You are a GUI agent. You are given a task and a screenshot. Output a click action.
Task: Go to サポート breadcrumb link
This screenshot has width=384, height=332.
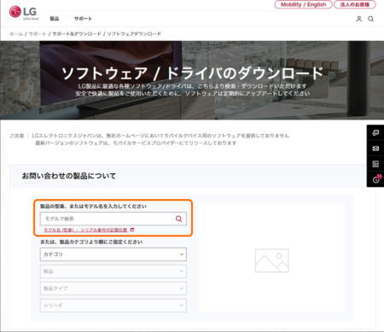point(38,34)
